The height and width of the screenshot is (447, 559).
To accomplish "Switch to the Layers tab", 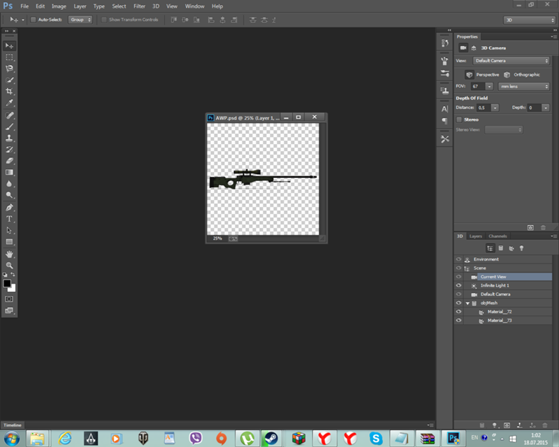I will 476,236.
